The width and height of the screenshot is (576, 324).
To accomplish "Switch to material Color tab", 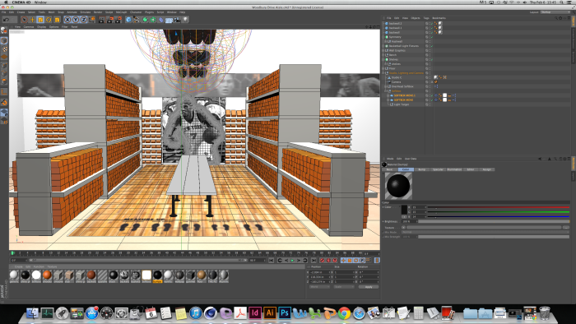I will click(406, 169).
